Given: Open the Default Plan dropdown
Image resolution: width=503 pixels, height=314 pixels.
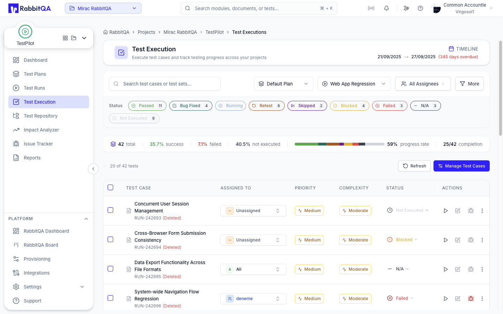Looking at the screenshot, I should coord(283,84).
